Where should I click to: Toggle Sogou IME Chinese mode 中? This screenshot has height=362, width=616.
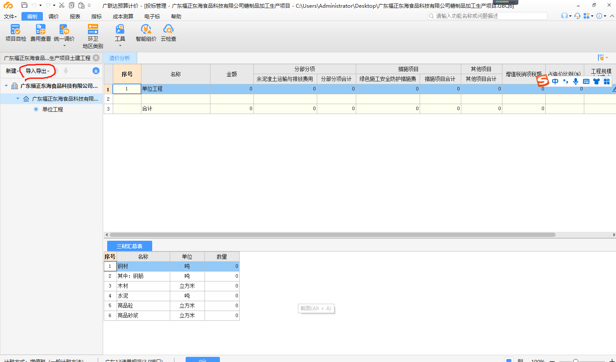click(x=555, y=81)
